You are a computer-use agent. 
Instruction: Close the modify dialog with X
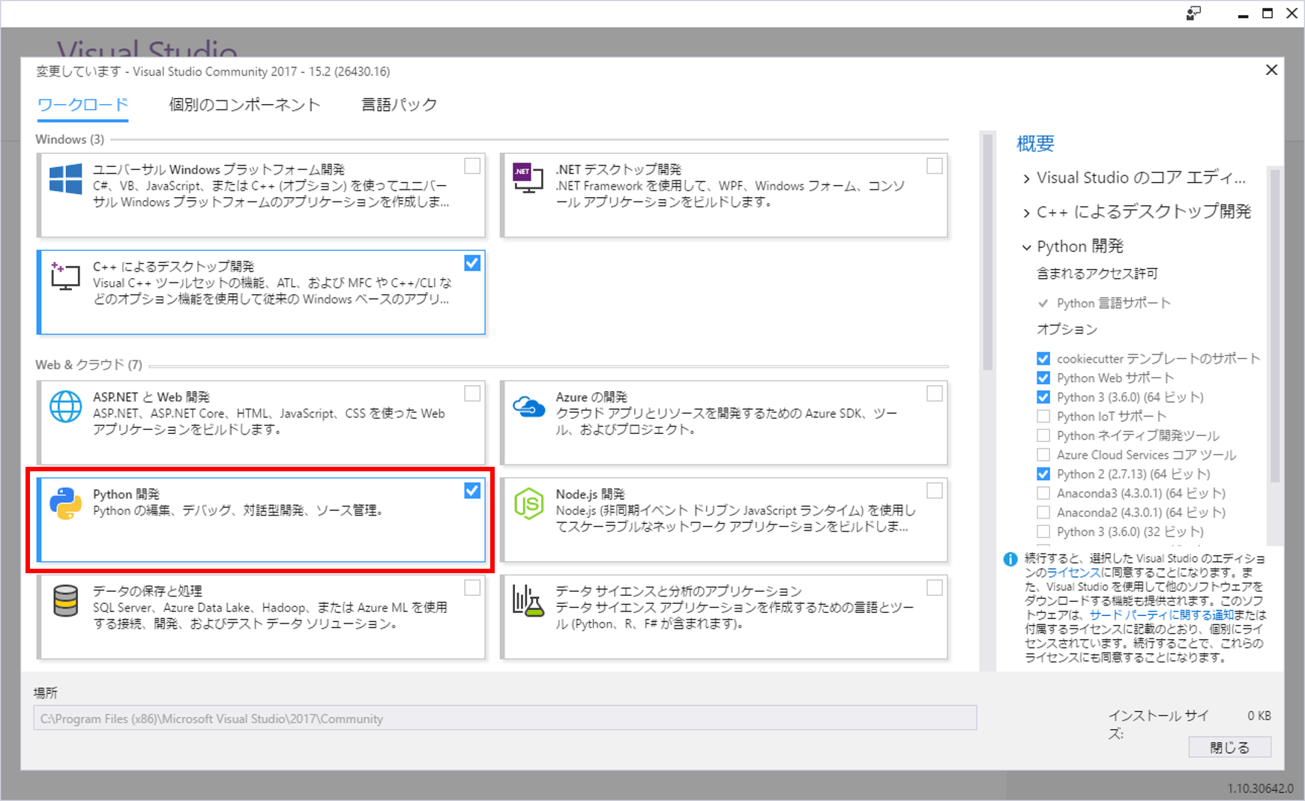click(x=1271, y=70)
